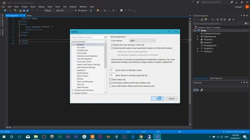Open Photoshop from the taskbar
The image size is (250, 140).
click(76, 136)
